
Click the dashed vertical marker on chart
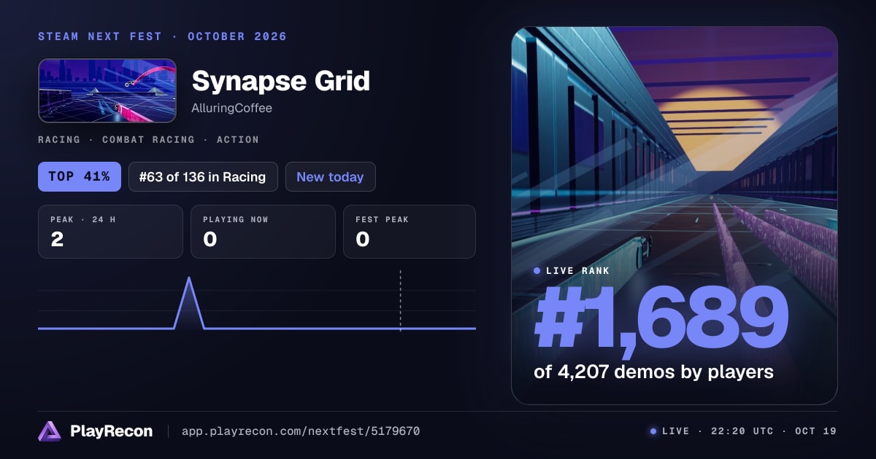[x=400, y=301]
